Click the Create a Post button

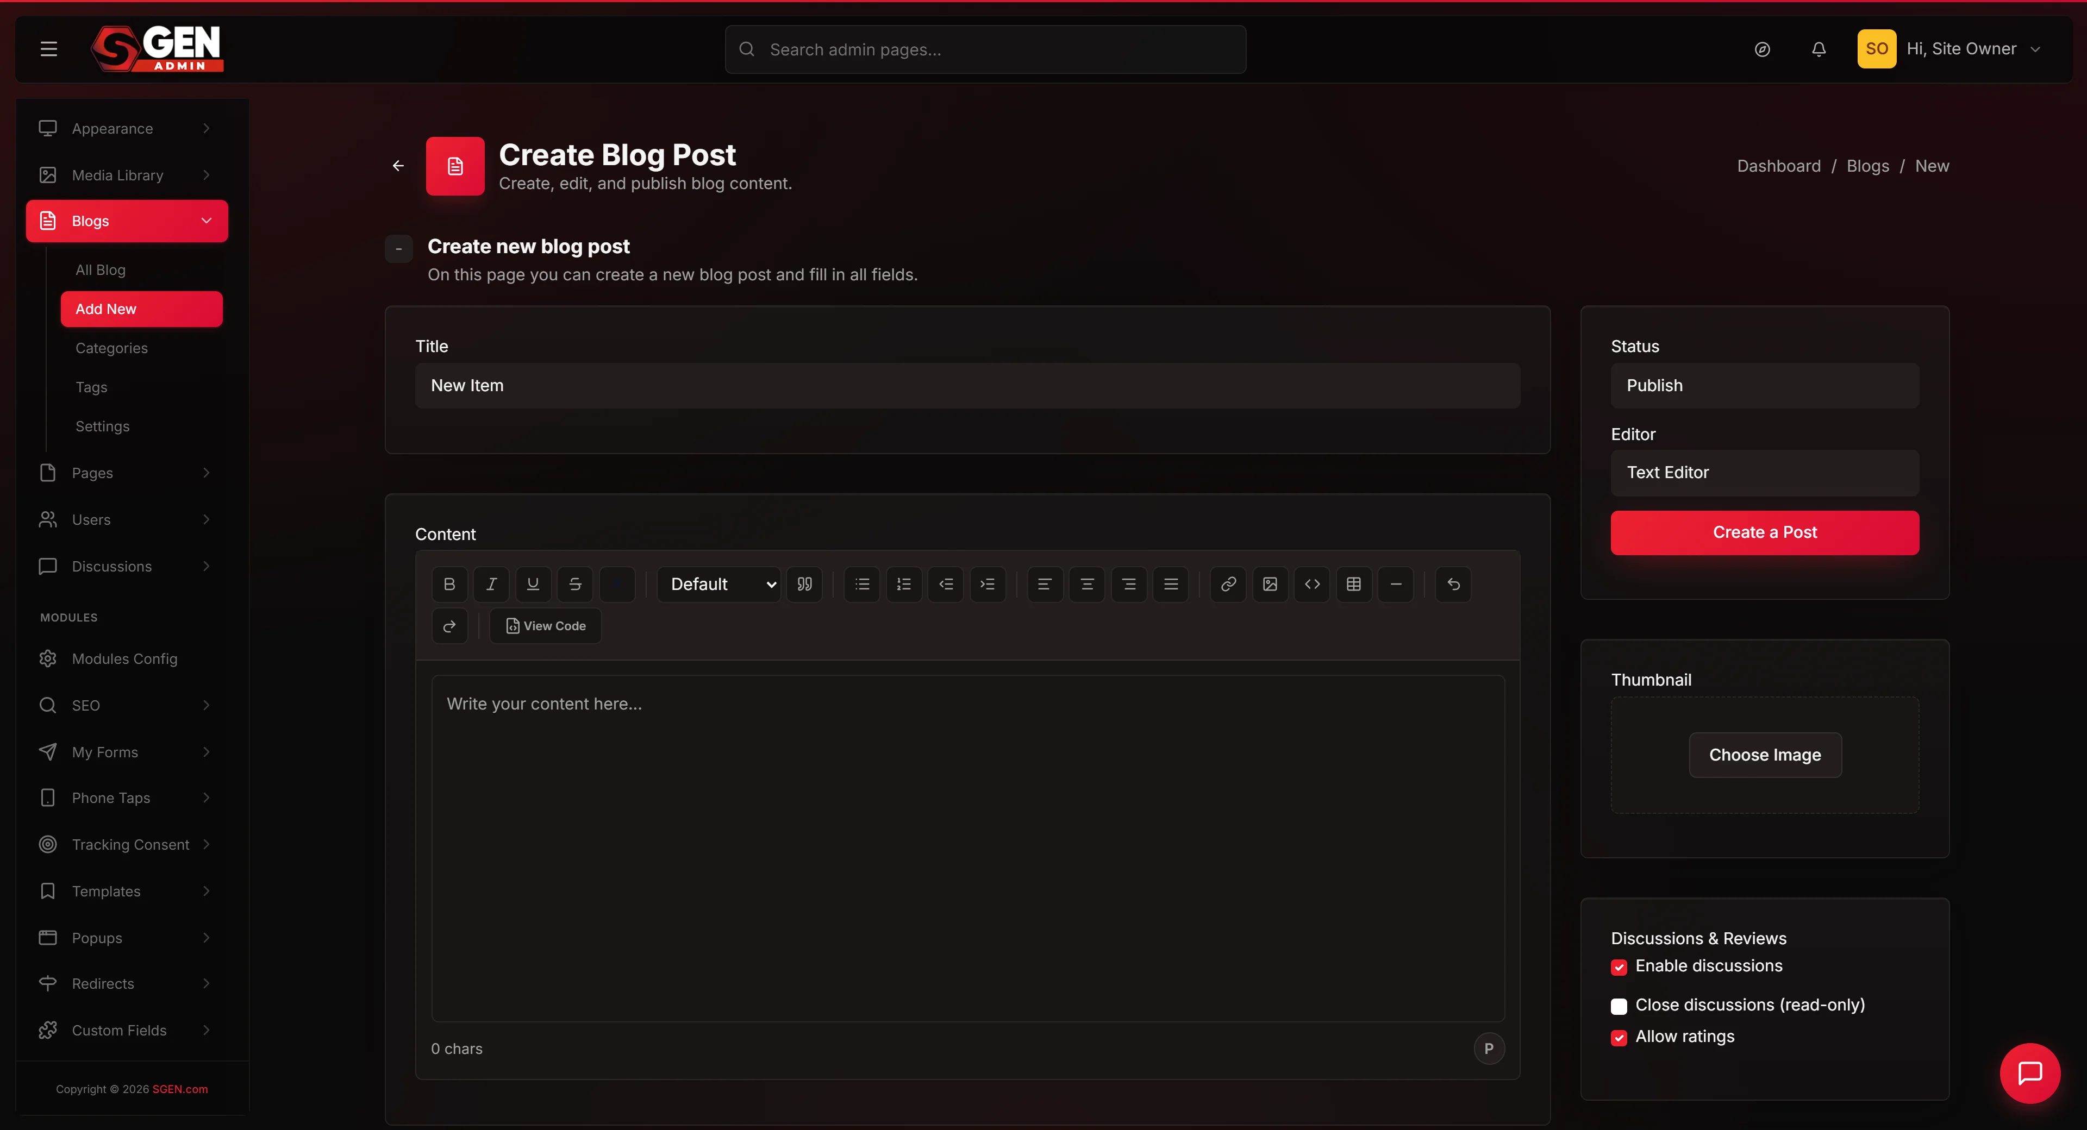pyautogui.click(x=1765, y=533)
